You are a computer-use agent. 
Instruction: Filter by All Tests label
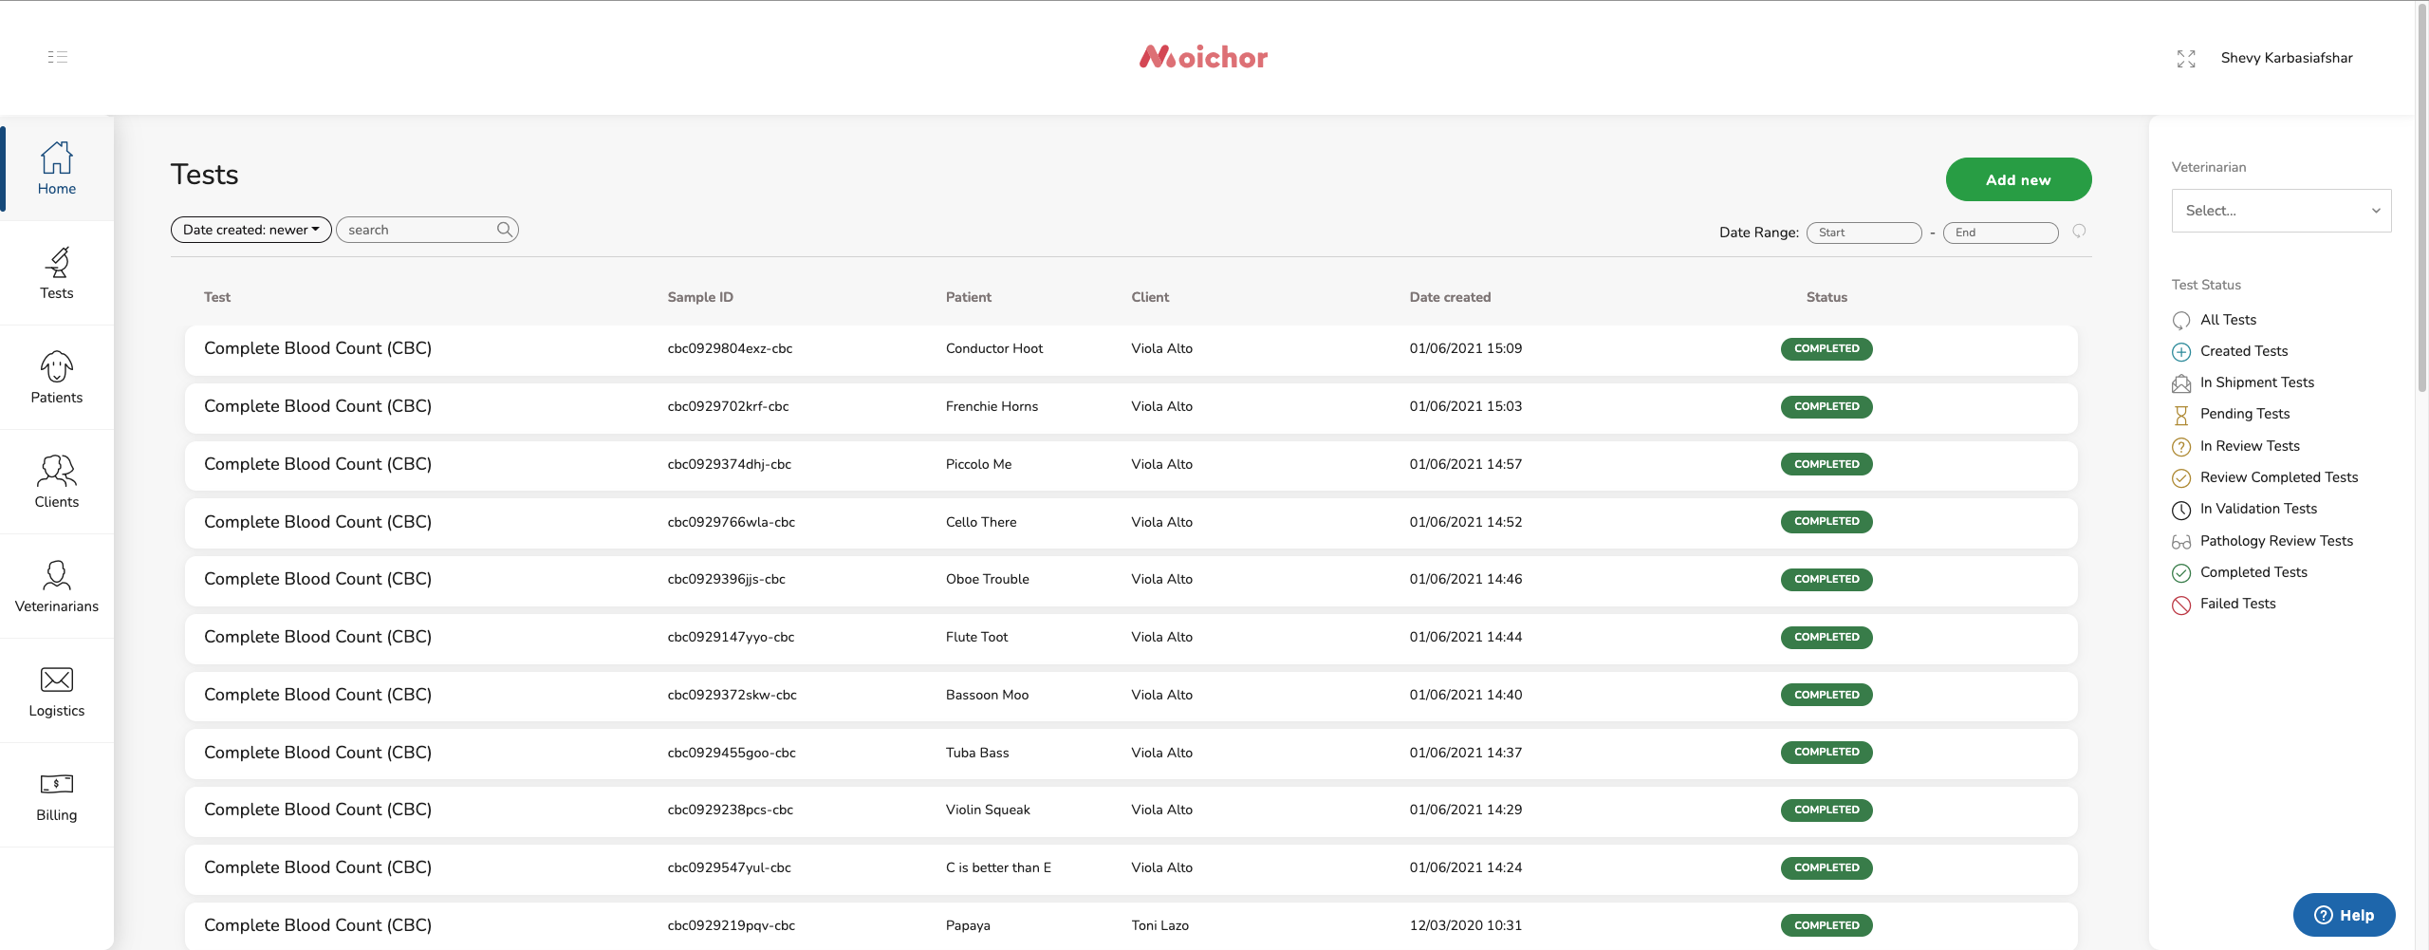tap(2228, 320)
